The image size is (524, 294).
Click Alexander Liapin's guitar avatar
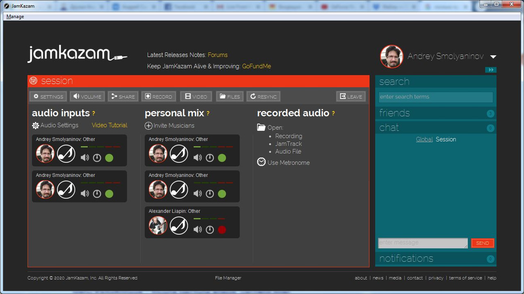(158, 226)
